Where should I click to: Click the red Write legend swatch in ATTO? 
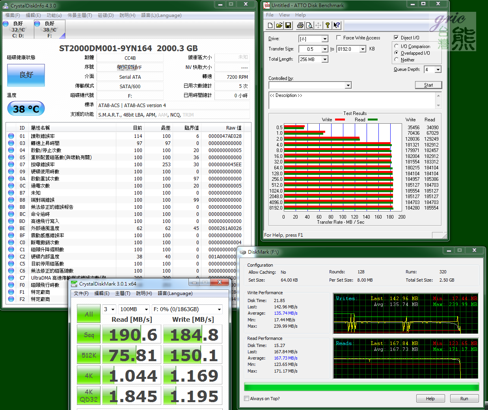click(x=340, y=119)
